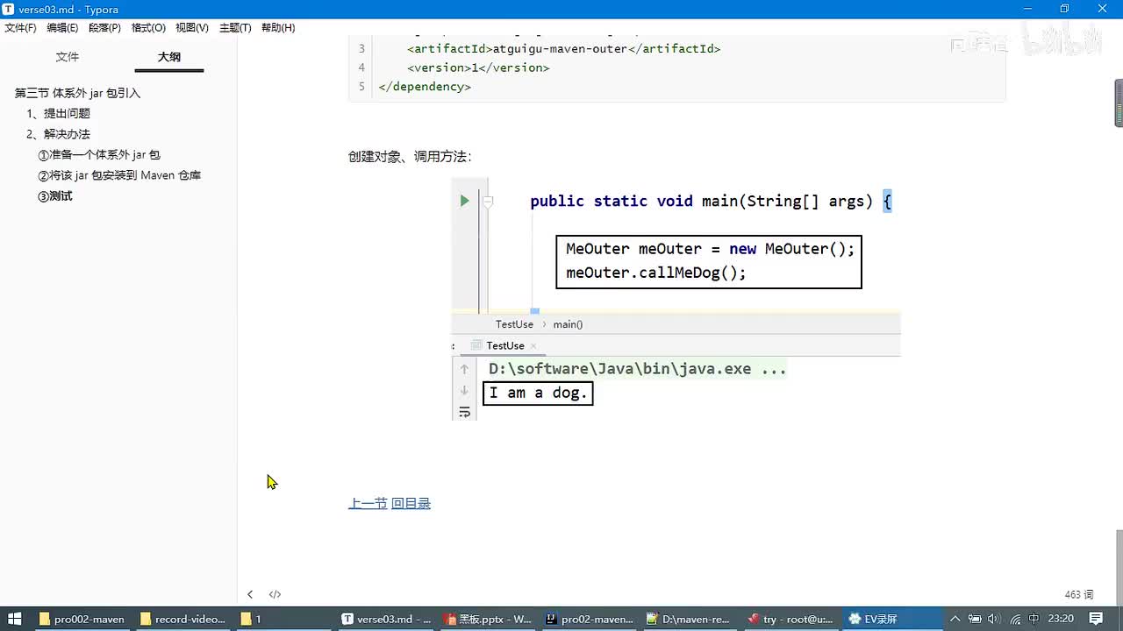Open the Windows Start menu
Screen dimensions: 1123x631
[15, 619]
